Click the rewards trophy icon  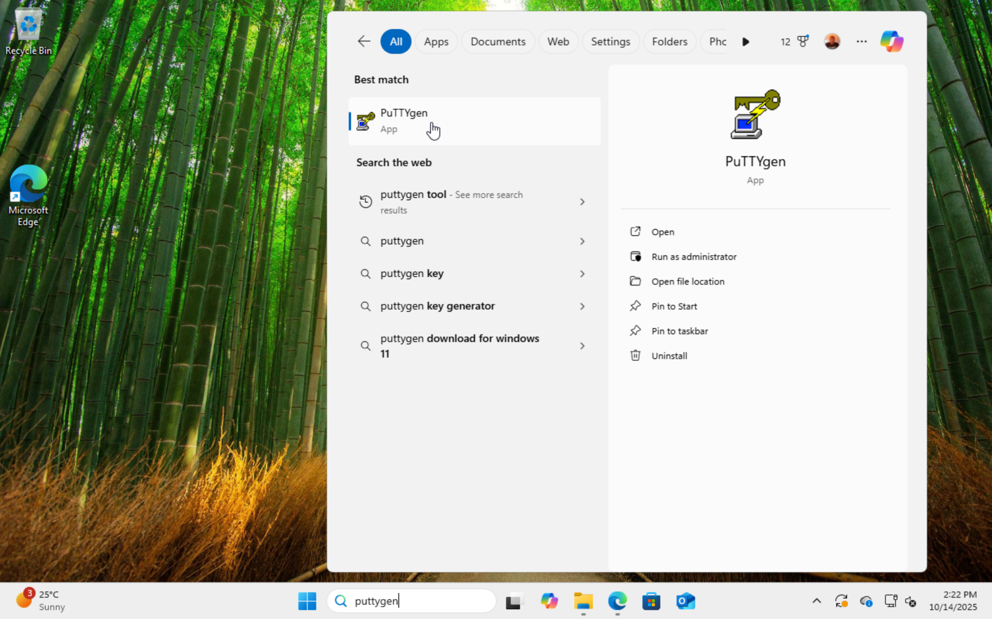click(803, 41)
